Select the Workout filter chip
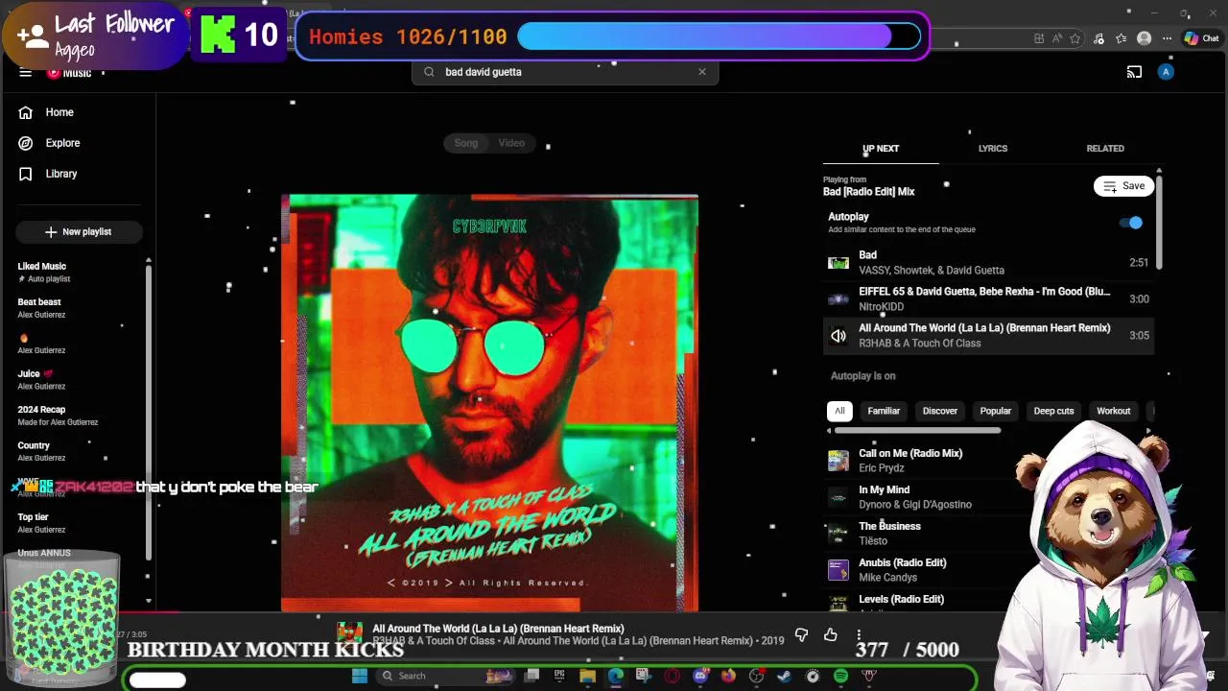 [x=1114, y=411]
